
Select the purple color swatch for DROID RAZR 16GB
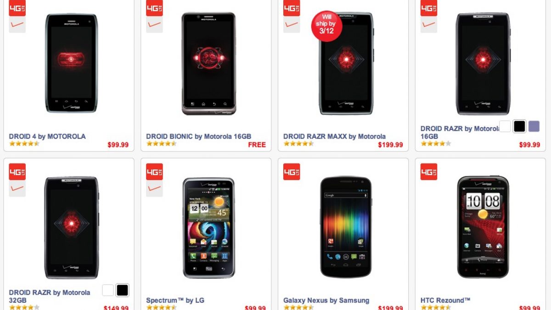(534, 126)
